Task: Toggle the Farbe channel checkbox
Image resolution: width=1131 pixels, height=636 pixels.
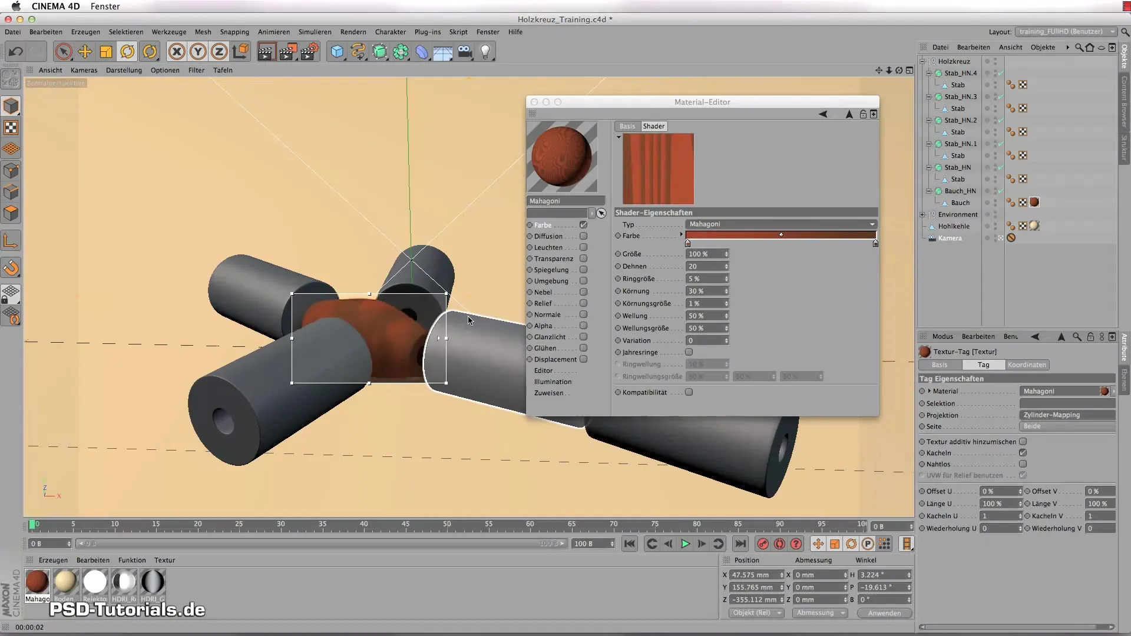Action: (x=583, y=225)
